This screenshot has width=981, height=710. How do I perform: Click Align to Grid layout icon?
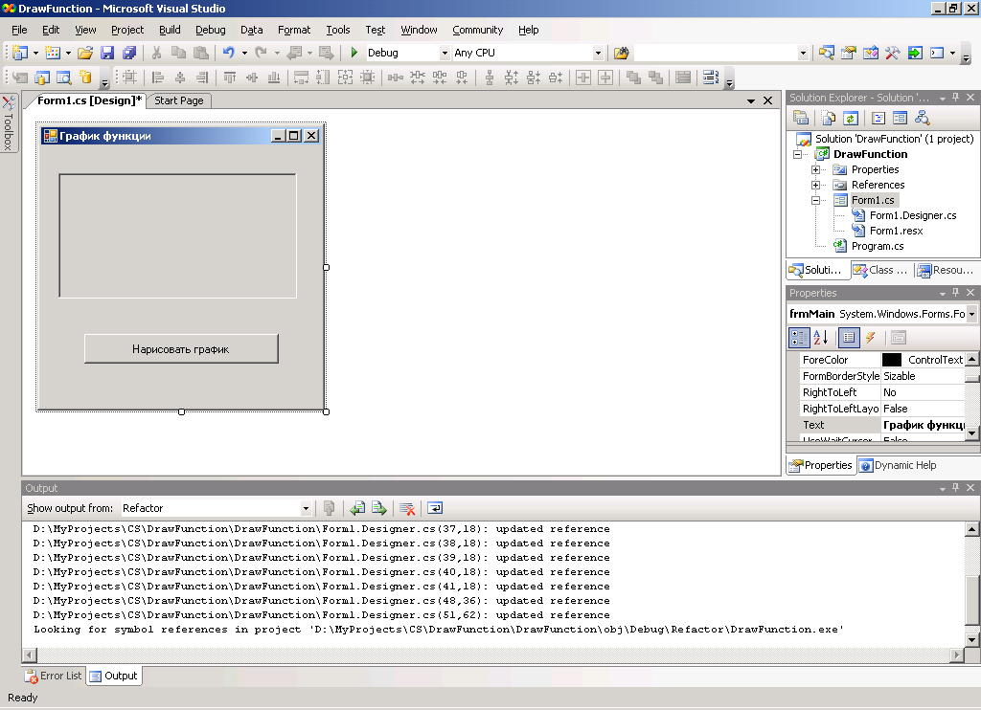pos(129,78)
